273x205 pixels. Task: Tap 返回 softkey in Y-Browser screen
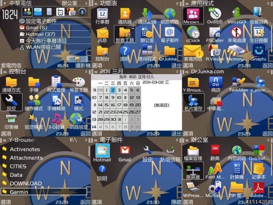point(85,202)
